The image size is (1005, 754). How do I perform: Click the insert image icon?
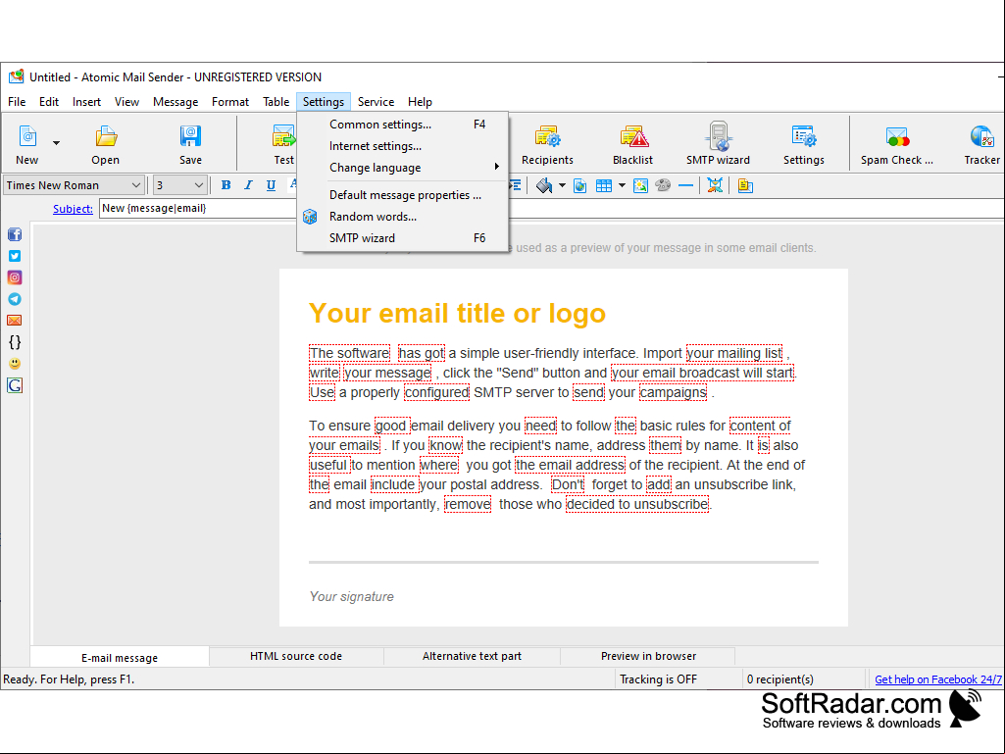click(x=640, y=186)
